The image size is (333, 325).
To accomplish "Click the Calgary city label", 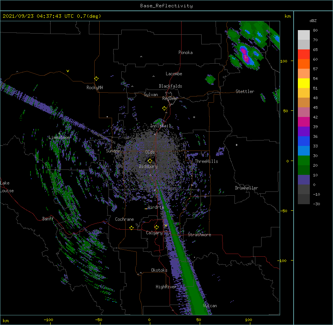I will [x=154, y=233].
